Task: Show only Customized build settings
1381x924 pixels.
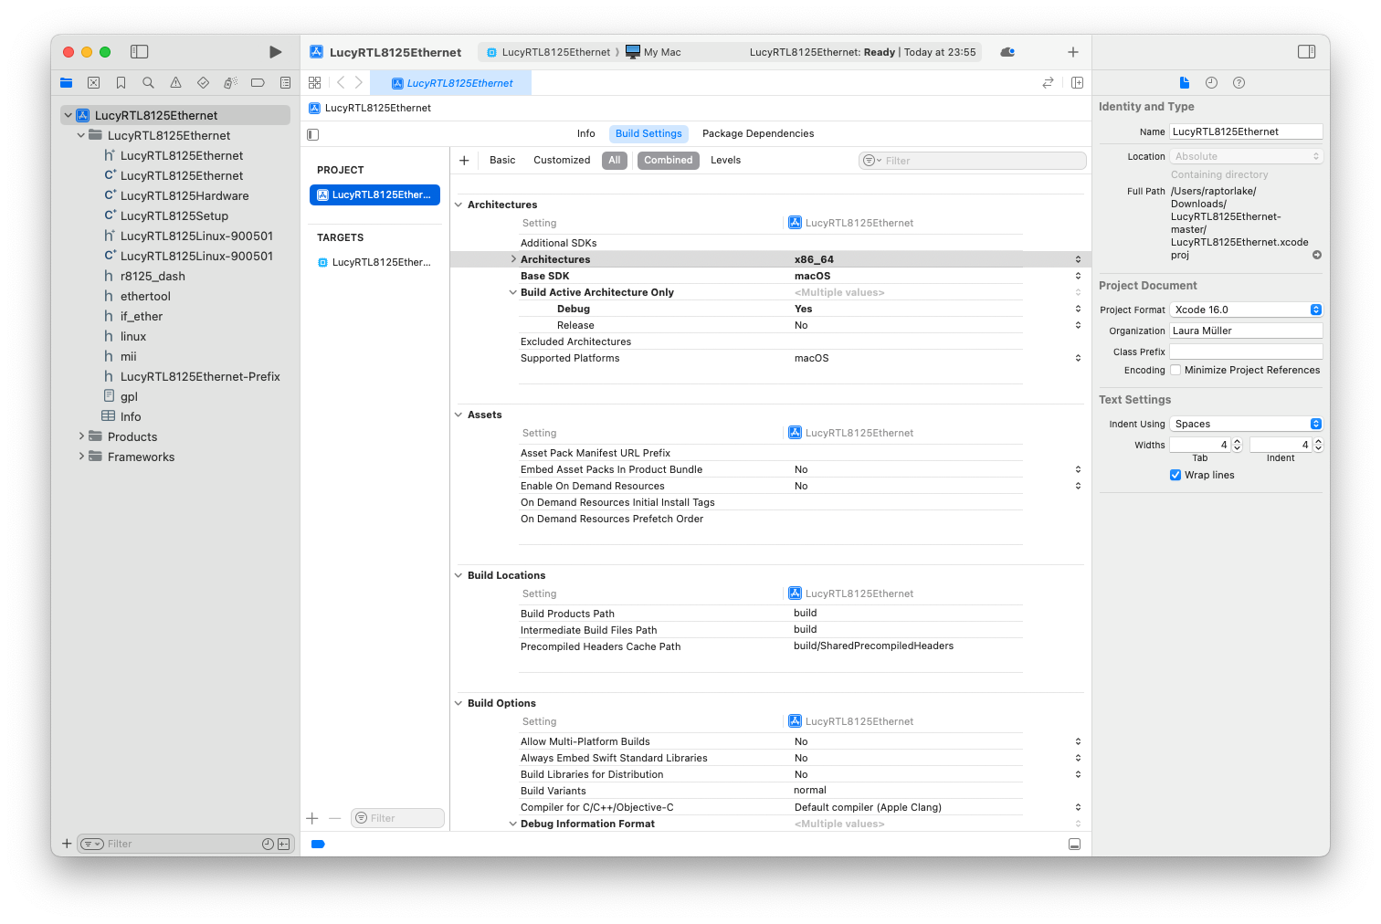Action: coord(562,161)
